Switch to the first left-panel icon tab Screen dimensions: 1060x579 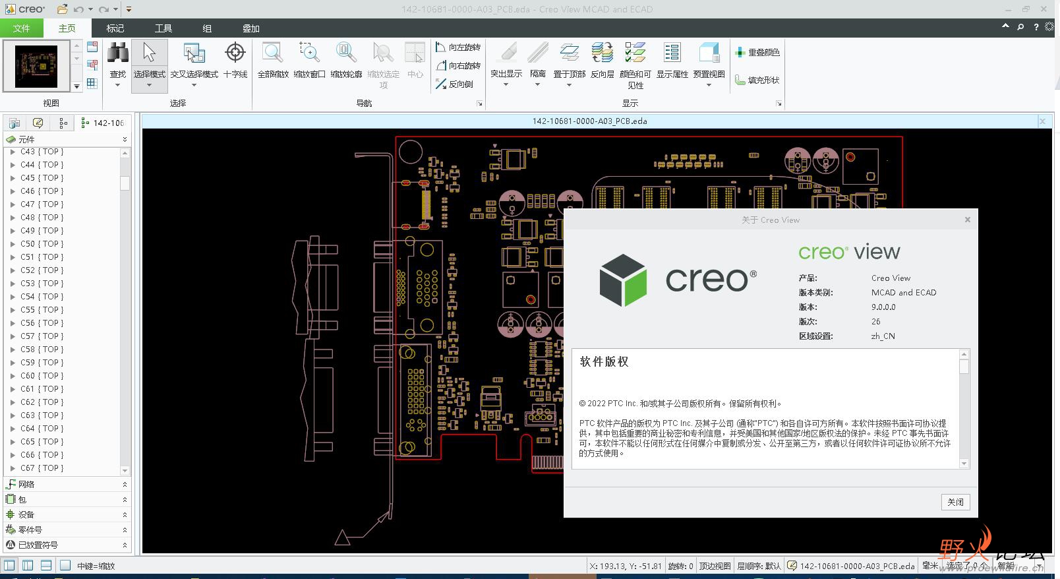(x=15, y=123)
